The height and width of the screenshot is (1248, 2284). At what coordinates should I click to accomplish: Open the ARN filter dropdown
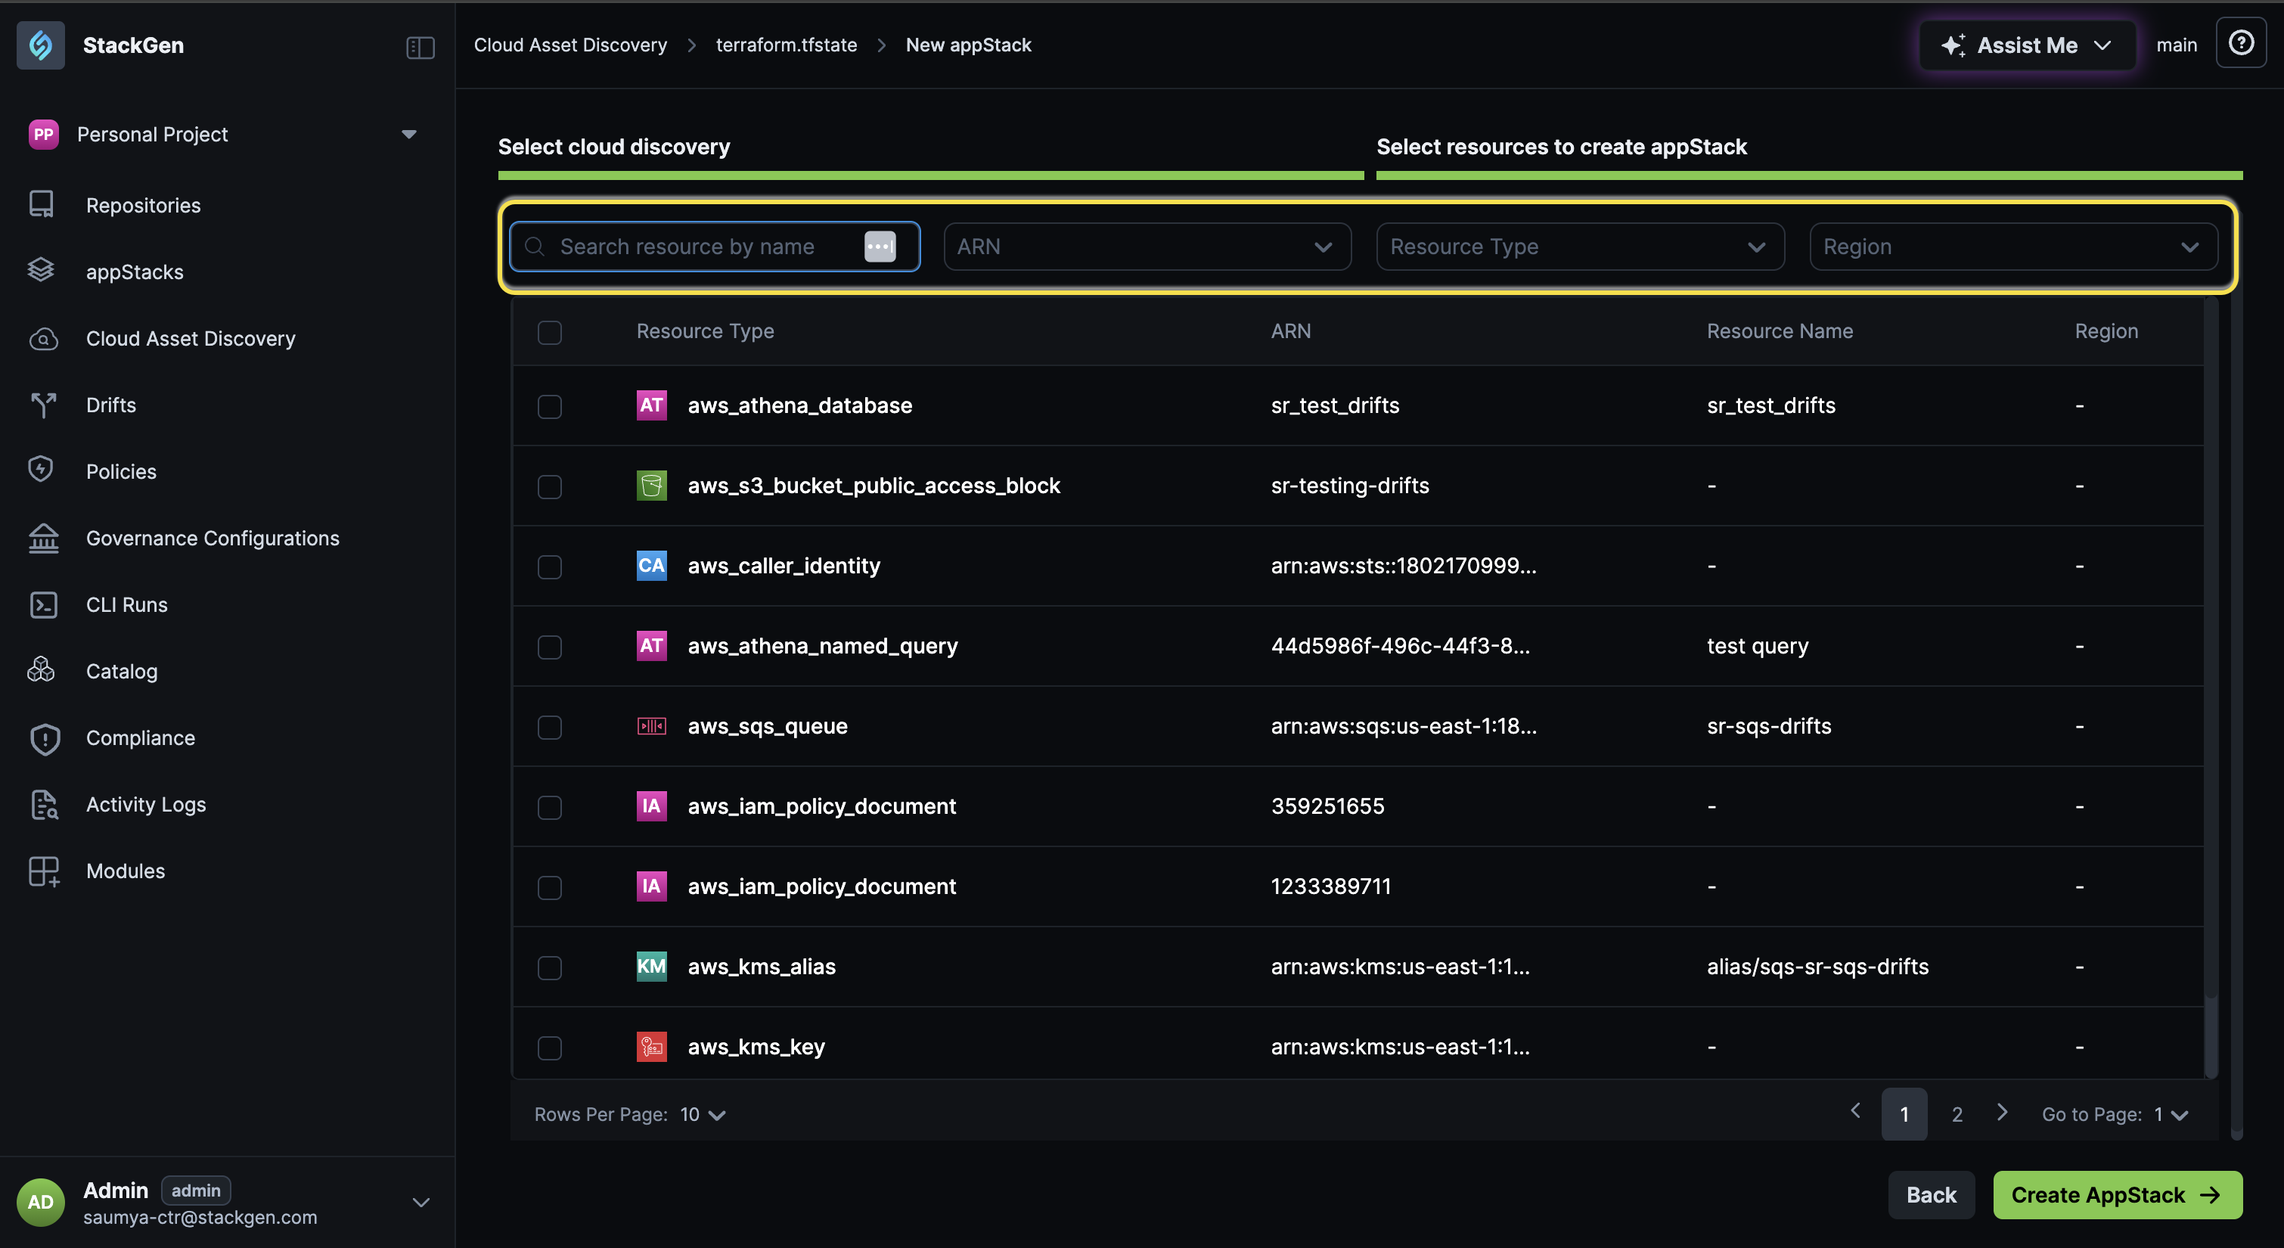click(1147, 247)
